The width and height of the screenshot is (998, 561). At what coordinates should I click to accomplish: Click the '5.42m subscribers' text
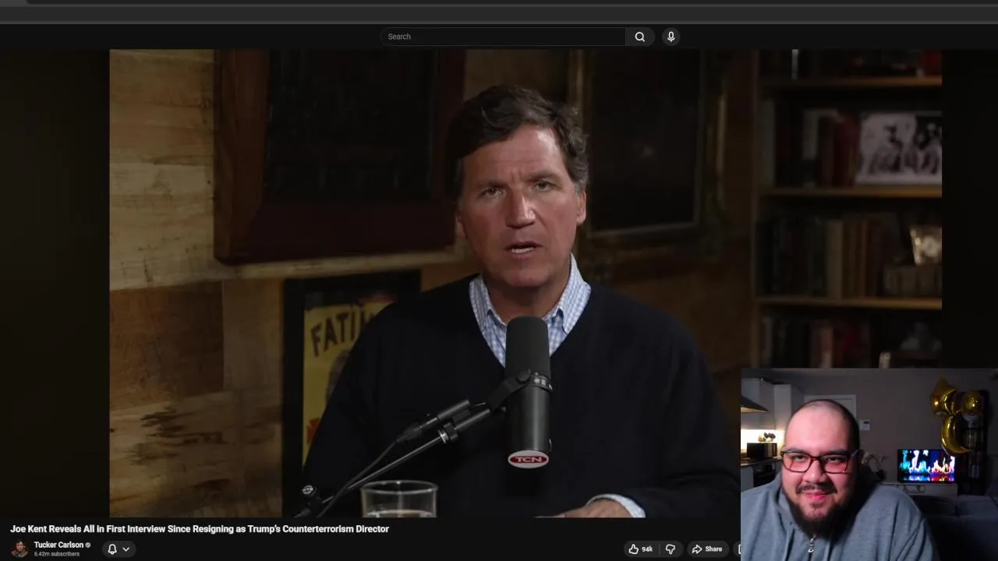57,554
